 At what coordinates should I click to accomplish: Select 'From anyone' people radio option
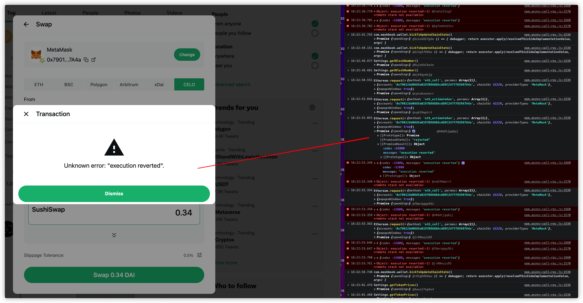point(315,24)
